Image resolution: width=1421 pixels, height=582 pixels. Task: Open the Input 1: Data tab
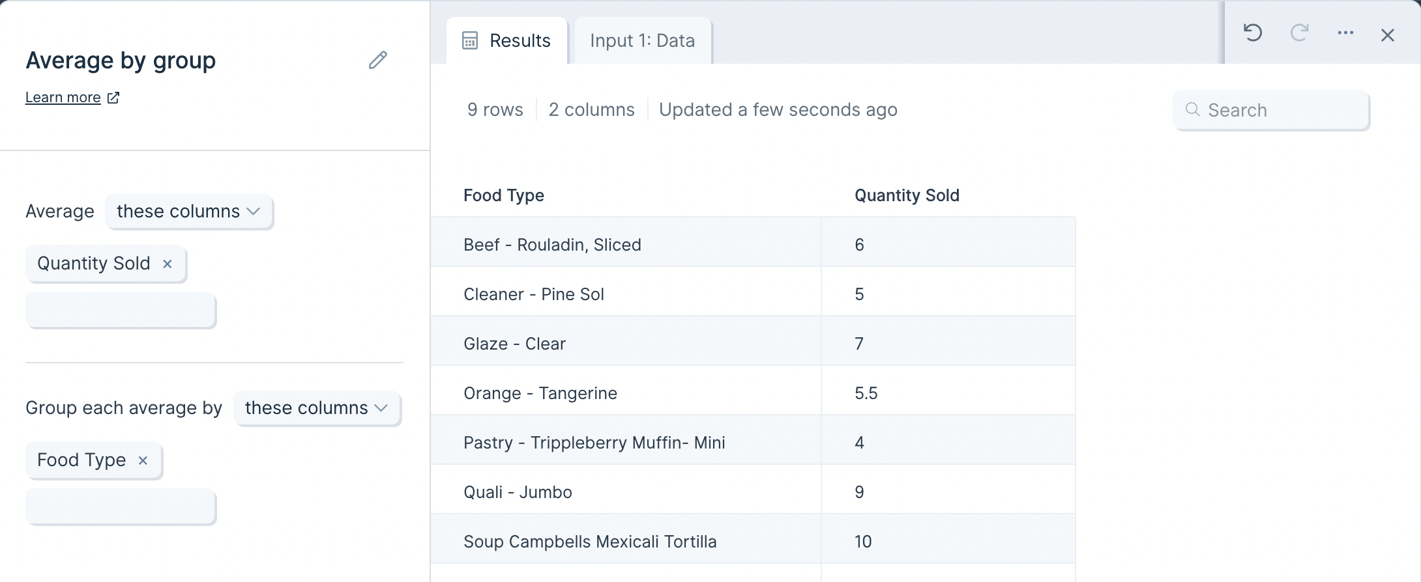pyautogui.click(x=642, y=40)
